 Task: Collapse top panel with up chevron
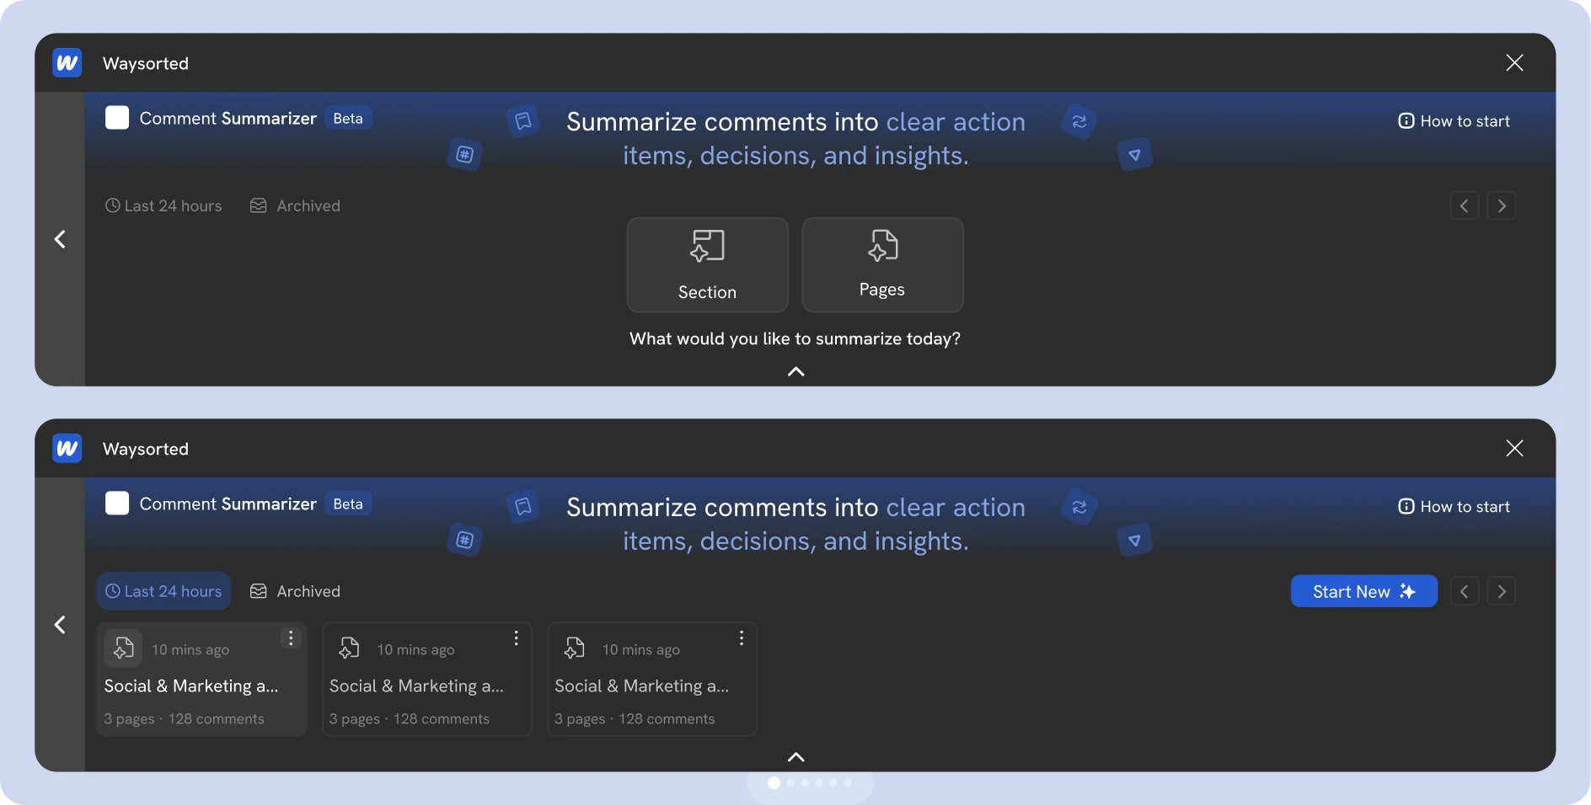[795, 371]
